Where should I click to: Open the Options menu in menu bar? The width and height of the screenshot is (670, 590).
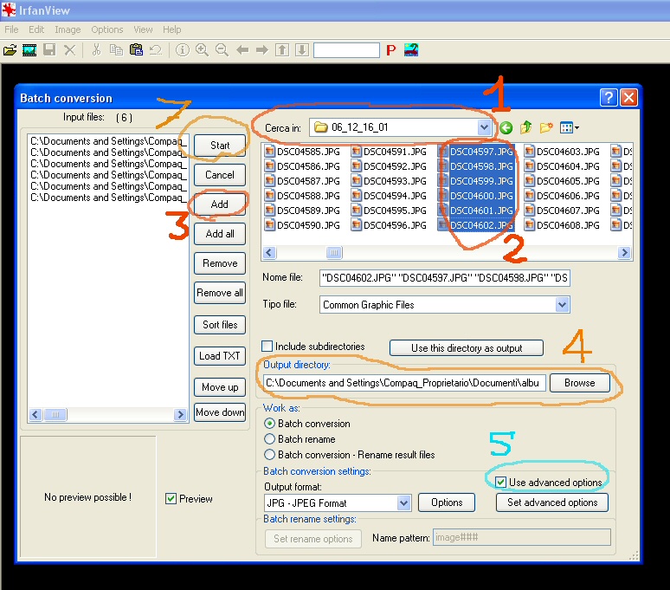point(107,29)
